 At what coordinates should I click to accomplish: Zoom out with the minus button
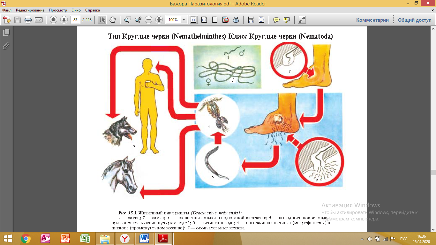148,20
